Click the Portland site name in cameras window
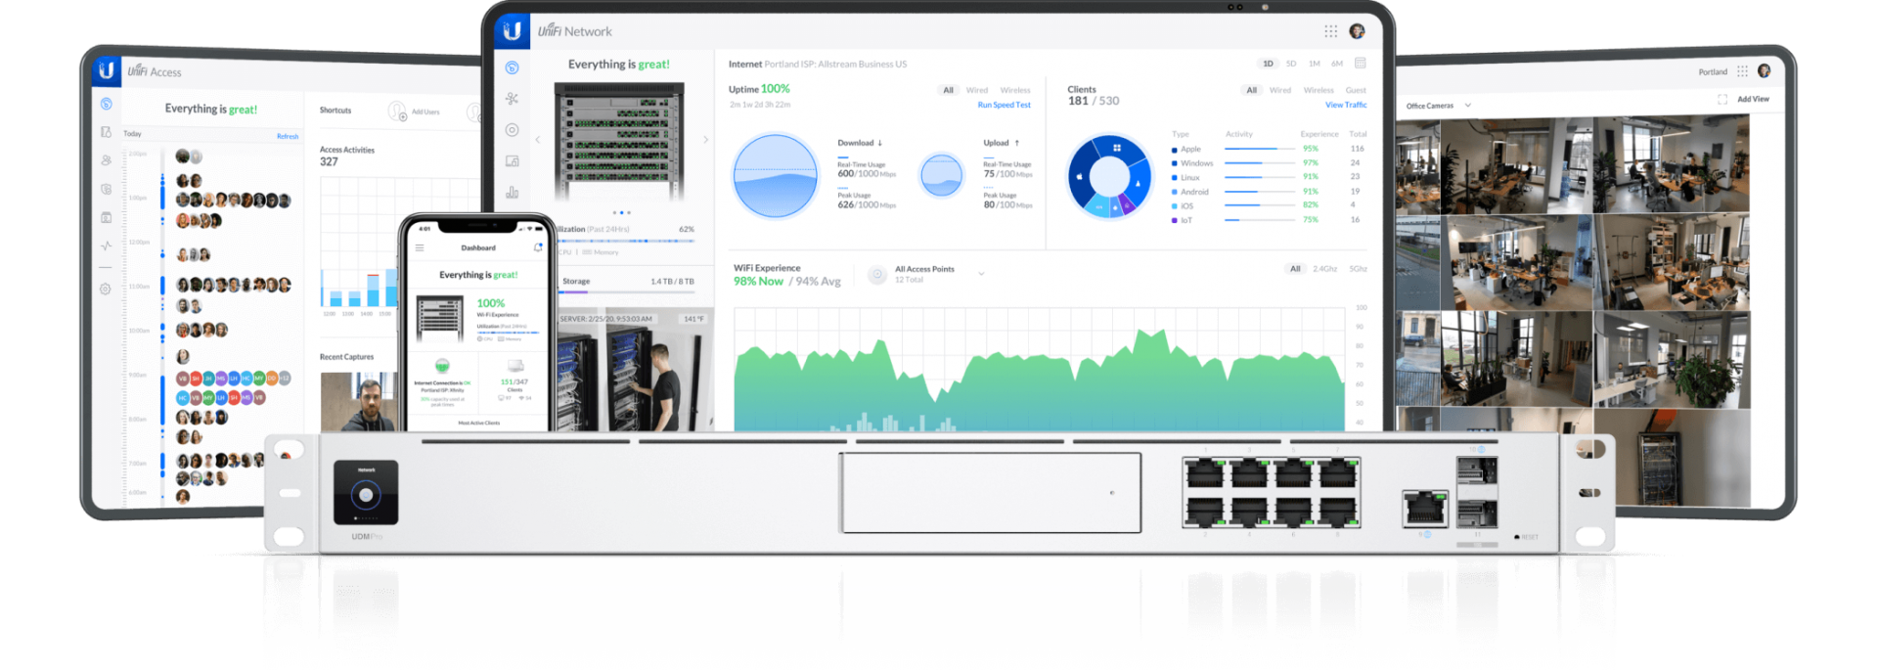This screenshot has height=670, width=1878. tap(1713, 71)
